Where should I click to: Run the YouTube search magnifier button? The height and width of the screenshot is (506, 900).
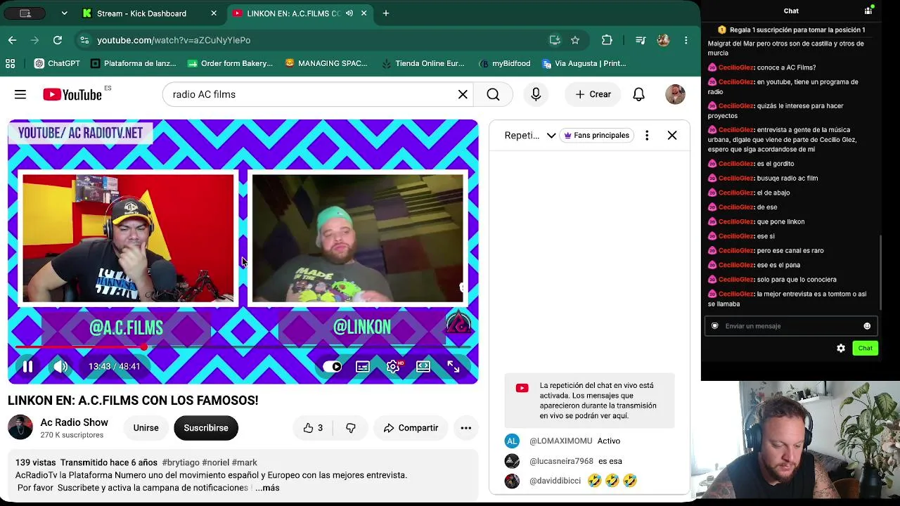(x=493, y=94)
